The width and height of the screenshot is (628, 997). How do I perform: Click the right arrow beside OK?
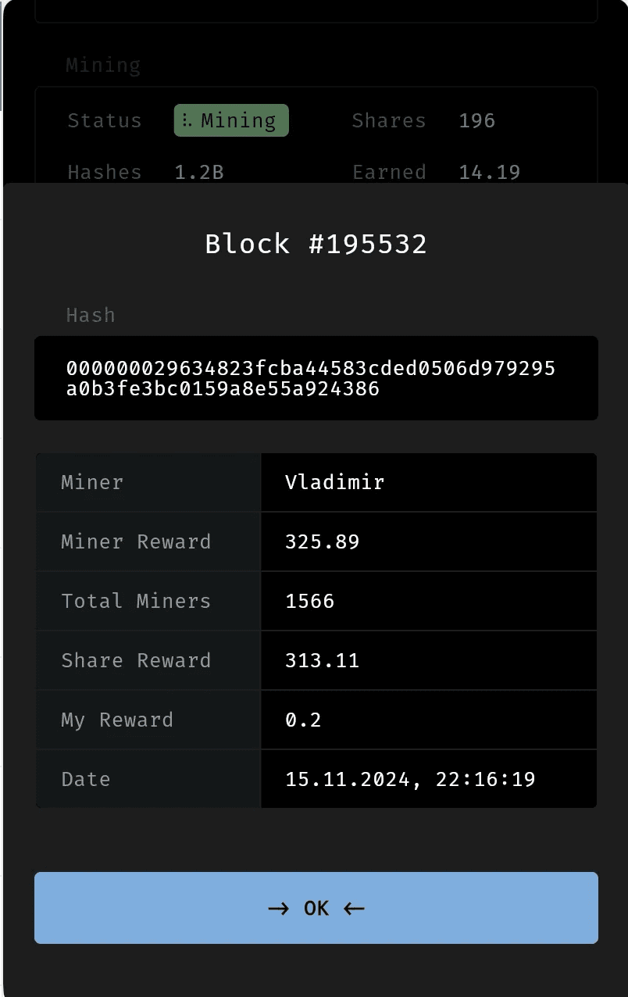[278, 908]
